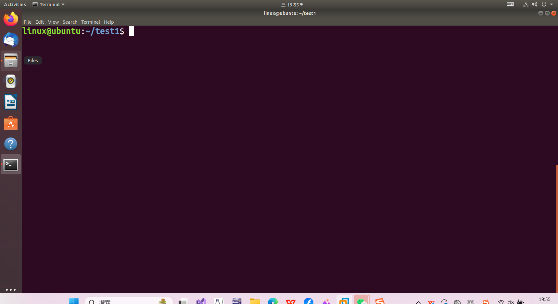Open the system status menu arrow top right
Image resolution: width=558 pixels, height=304 pixels.
[x=552, y=4]
